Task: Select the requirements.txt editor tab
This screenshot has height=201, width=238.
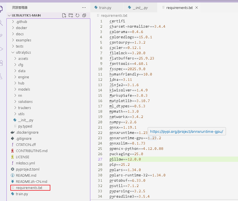Action: coord(179,8)
